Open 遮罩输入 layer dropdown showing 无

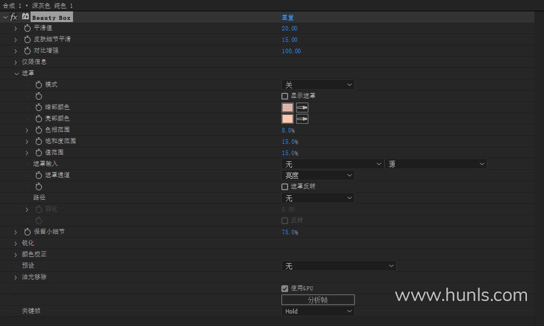click(x=332, y=164)
